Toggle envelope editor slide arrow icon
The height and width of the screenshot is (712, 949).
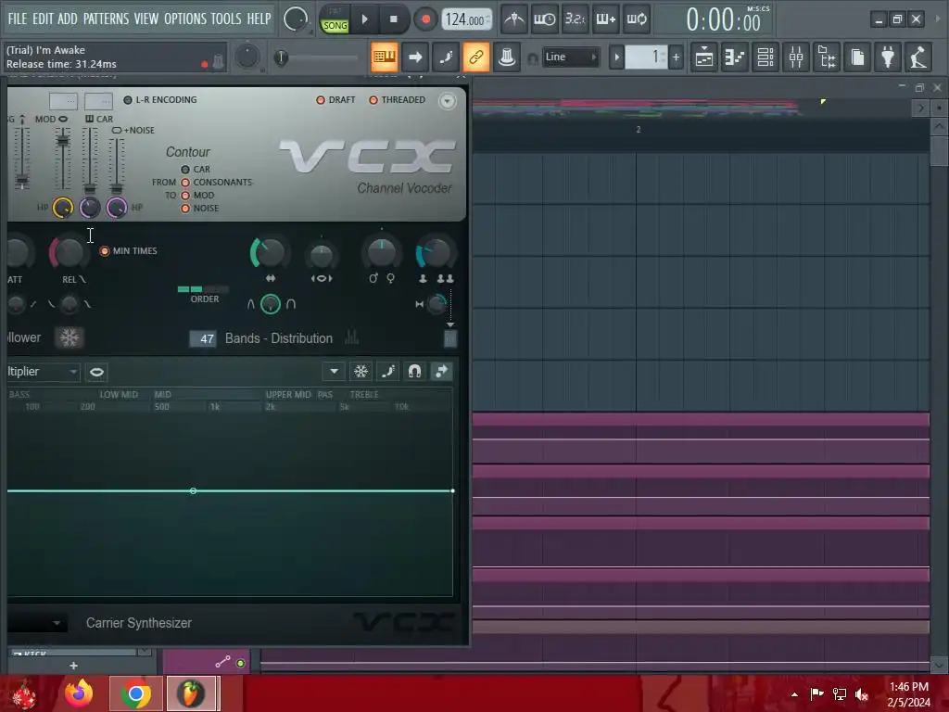[x=442, y=371]
